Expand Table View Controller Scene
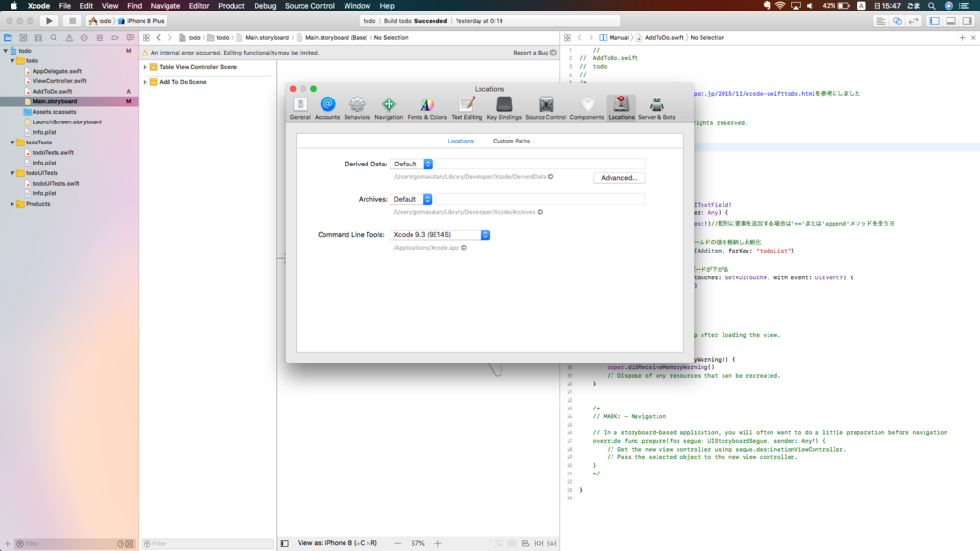Image resolution: width=980 pixels, height=551 pixels. 145,67
